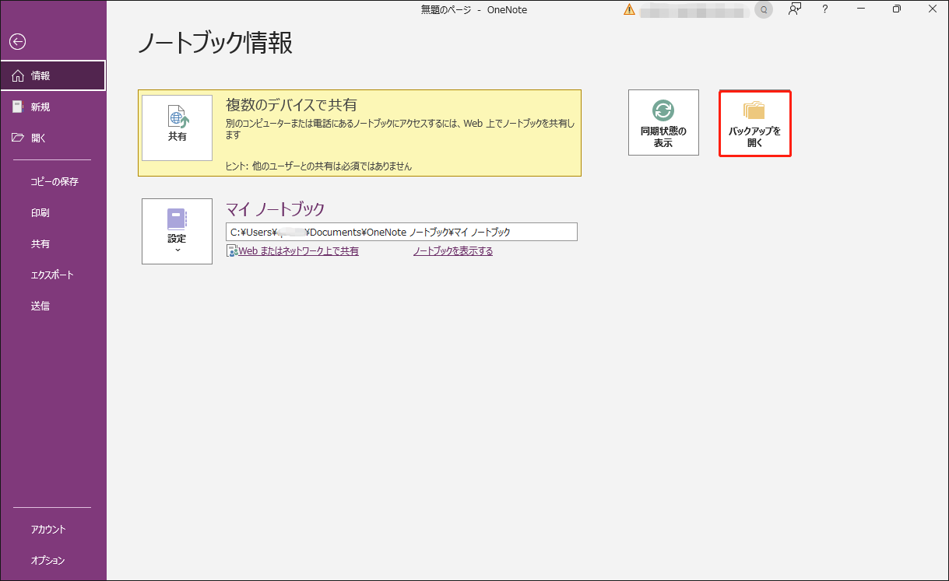
Task: Click the バックアップを開く button
Action: click(x=755, y=123)
